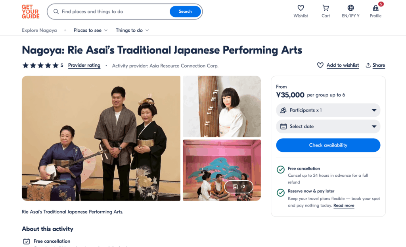Open the main shamisen performance photo
Viewport: 406px width, 247px height.
coord(101,138)
